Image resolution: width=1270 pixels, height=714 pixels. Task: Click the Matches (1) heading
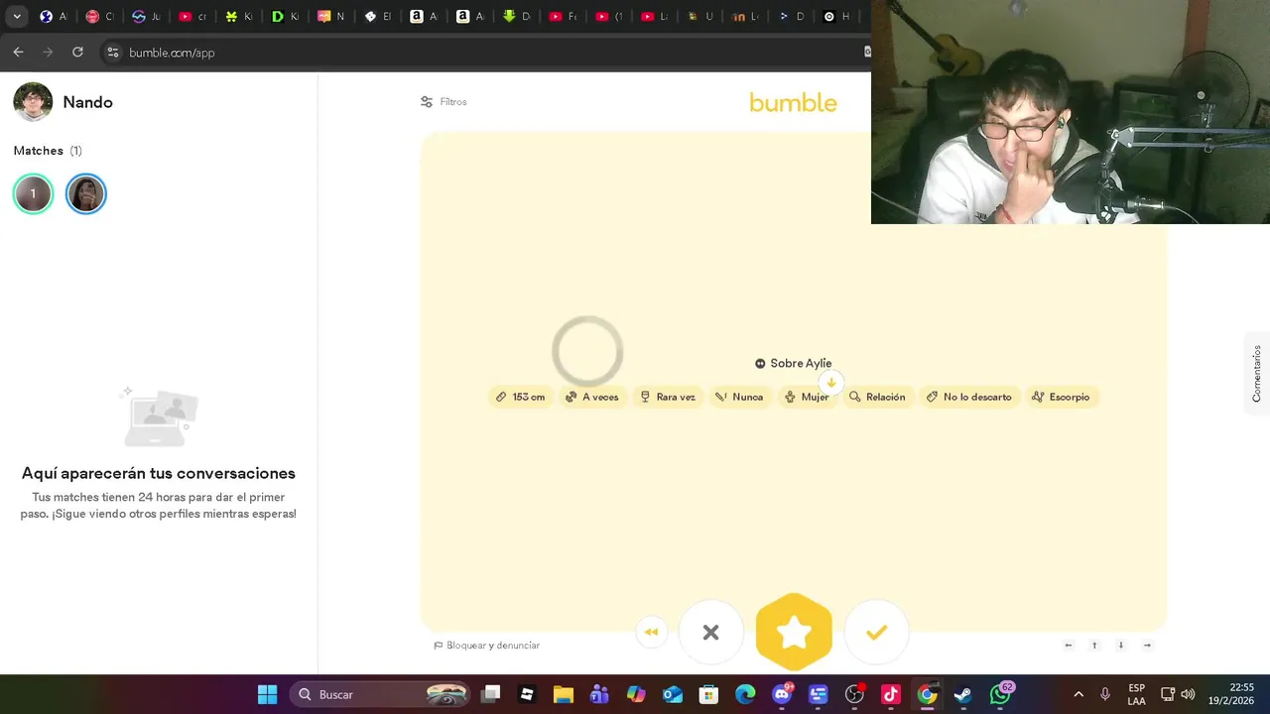tap(48, 151)
